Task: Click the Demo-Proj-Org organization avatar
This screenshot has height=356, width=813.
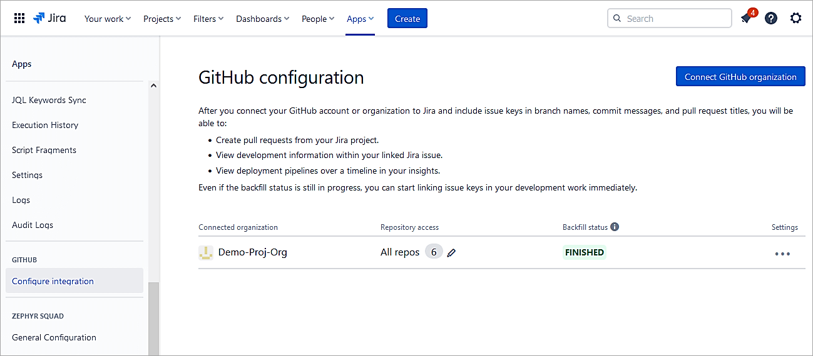Action: [205, 252]
